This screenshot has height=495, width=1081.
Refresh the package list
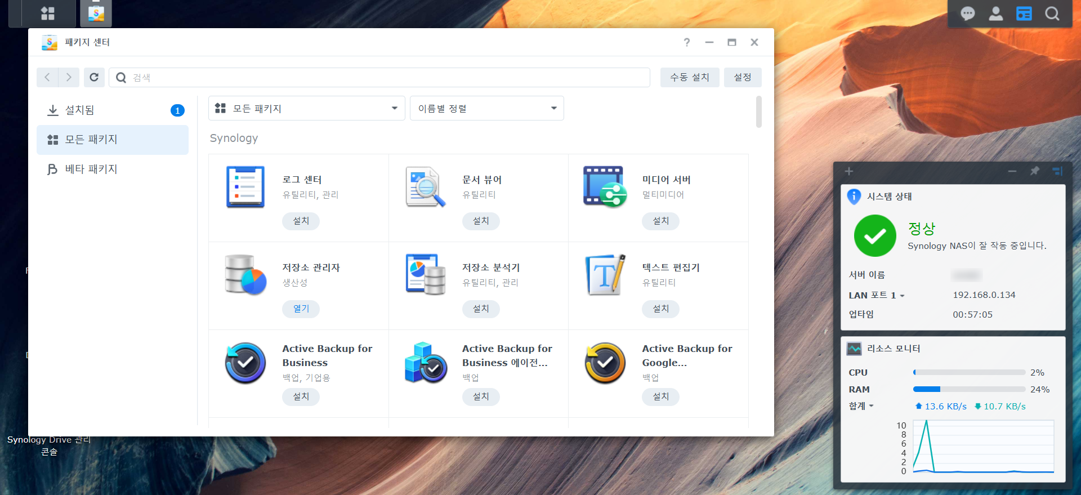[x=94, y=77]
